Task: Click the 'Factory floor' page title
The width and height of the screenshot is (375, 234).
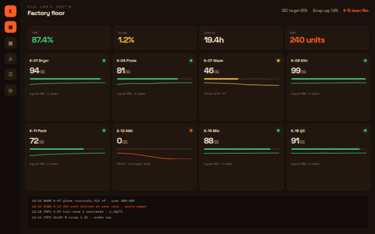Action: pos(46,13)
